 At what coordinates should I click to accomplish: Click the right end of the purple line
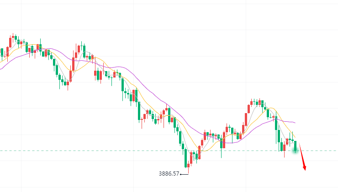point(296,123)
